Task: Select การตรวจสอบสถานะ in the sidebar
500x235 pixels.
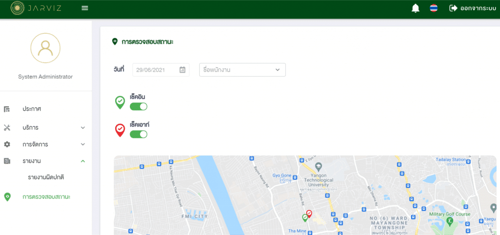Action: [46, 197]
